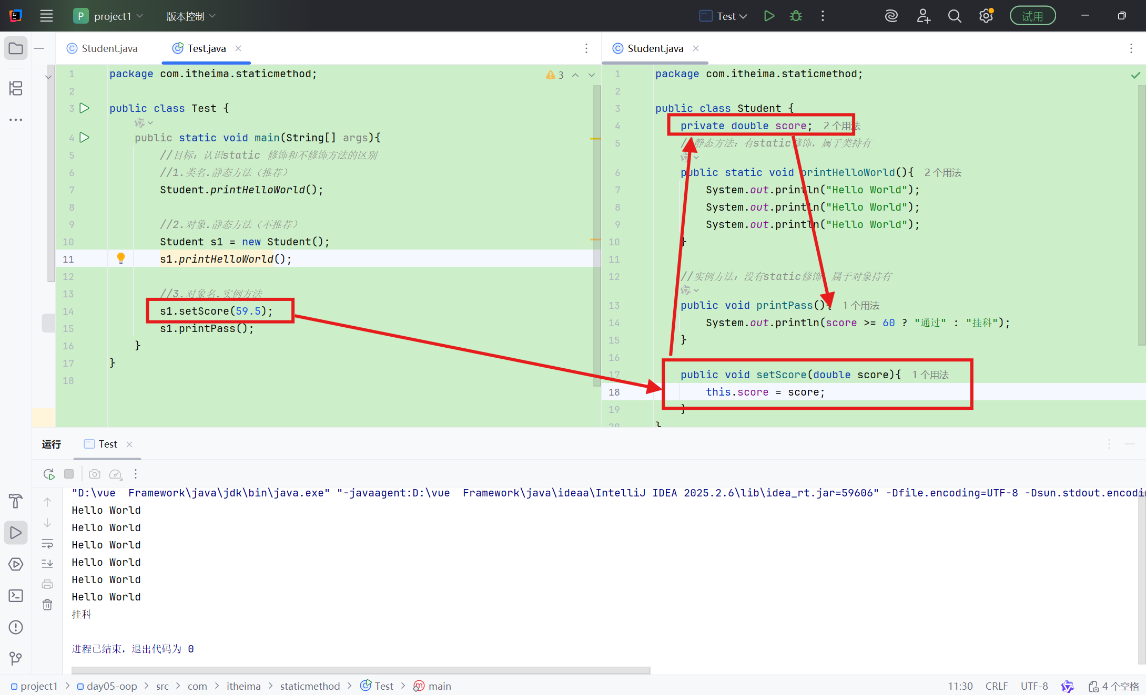Click the Structure tool window icon
Image resolution: width=1146 pixels, height=695 pixels.
tap(16, 88)
